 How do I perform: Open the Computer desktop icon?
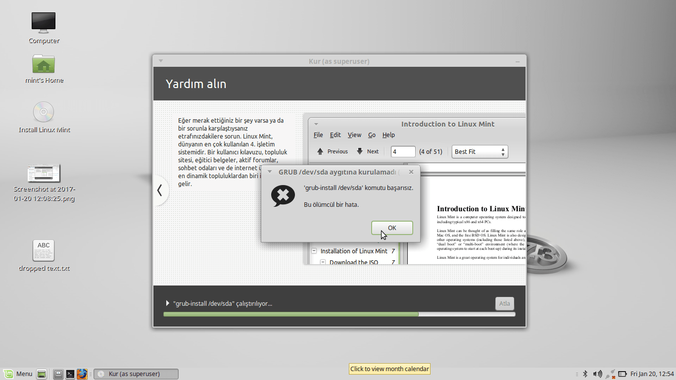click(44, 23)
